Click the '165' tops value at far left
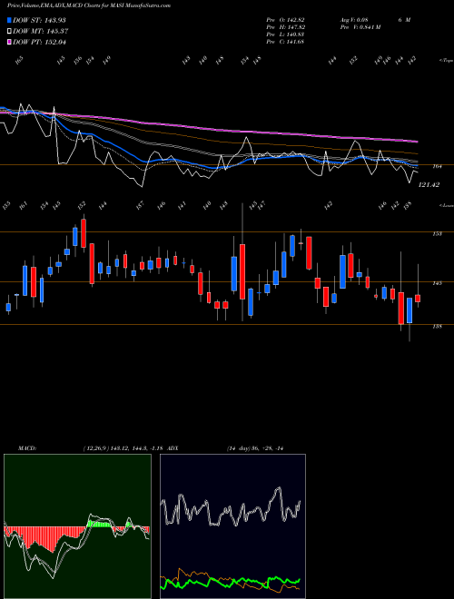 (x=19, y=60)
